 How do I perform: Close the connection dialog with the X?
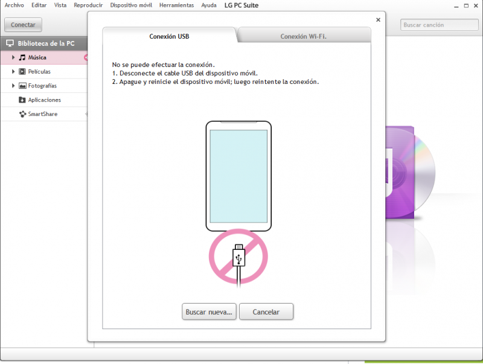[x=379, y=20]
